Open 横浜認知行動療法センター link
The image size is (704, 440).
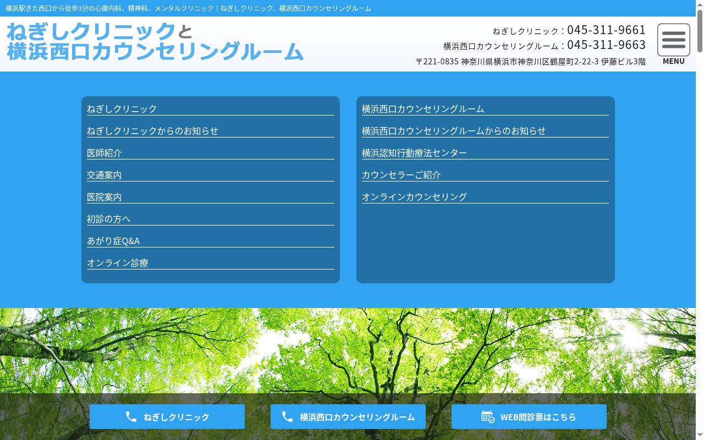click(486, 153)
